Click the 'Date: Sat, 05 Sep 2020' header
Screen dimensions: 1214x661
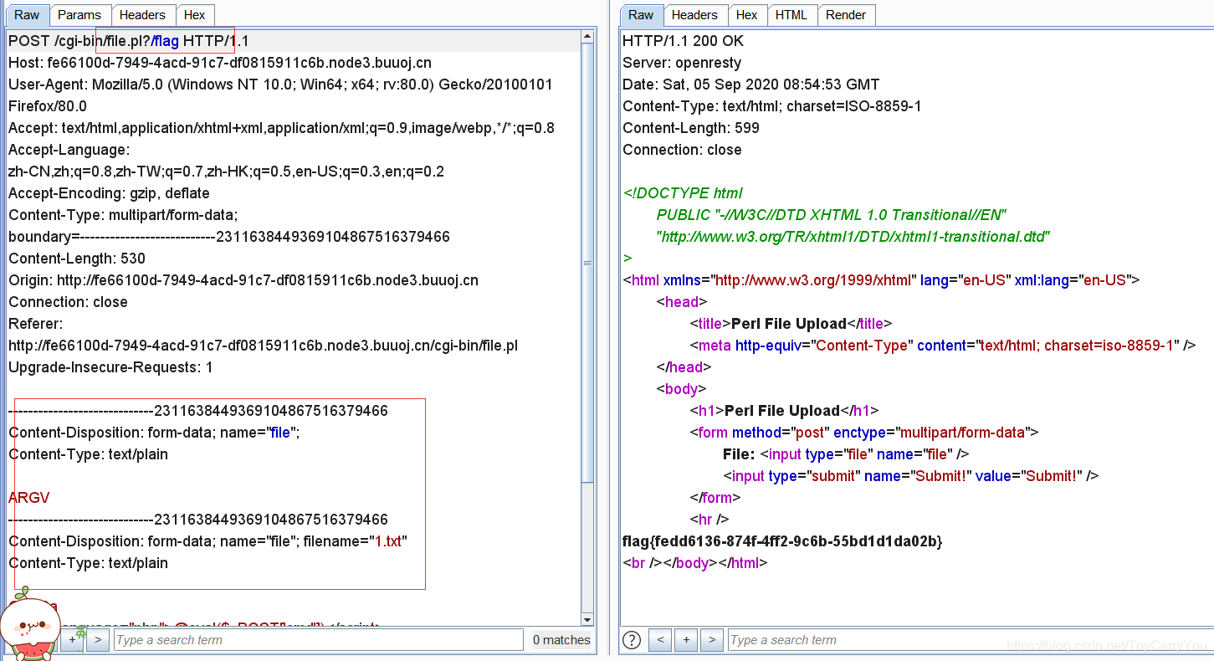point(751,85)
